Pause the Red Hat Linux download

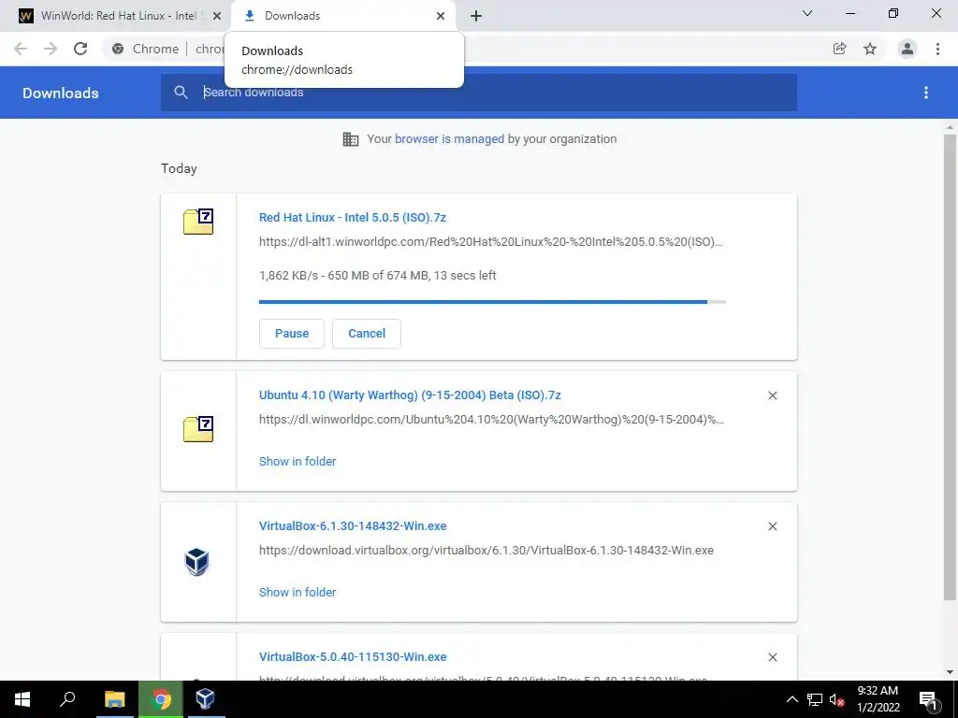click(292, 334)
